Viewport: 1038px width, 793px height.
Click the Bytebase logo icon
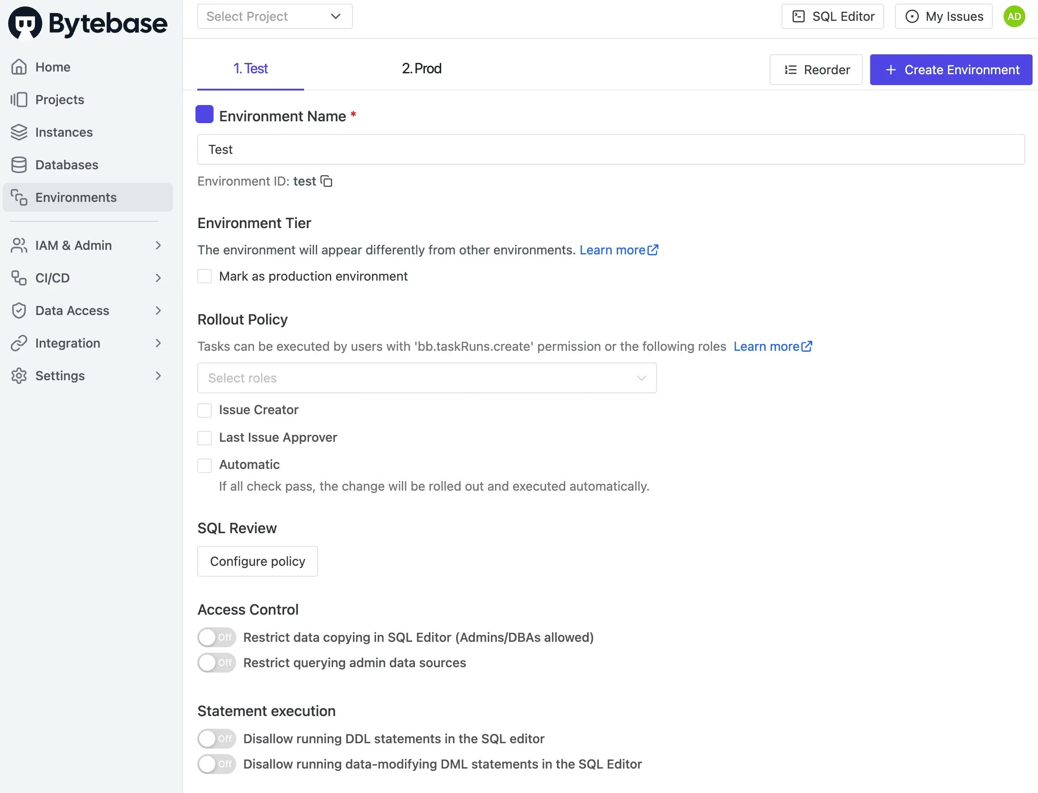(25, 23)
